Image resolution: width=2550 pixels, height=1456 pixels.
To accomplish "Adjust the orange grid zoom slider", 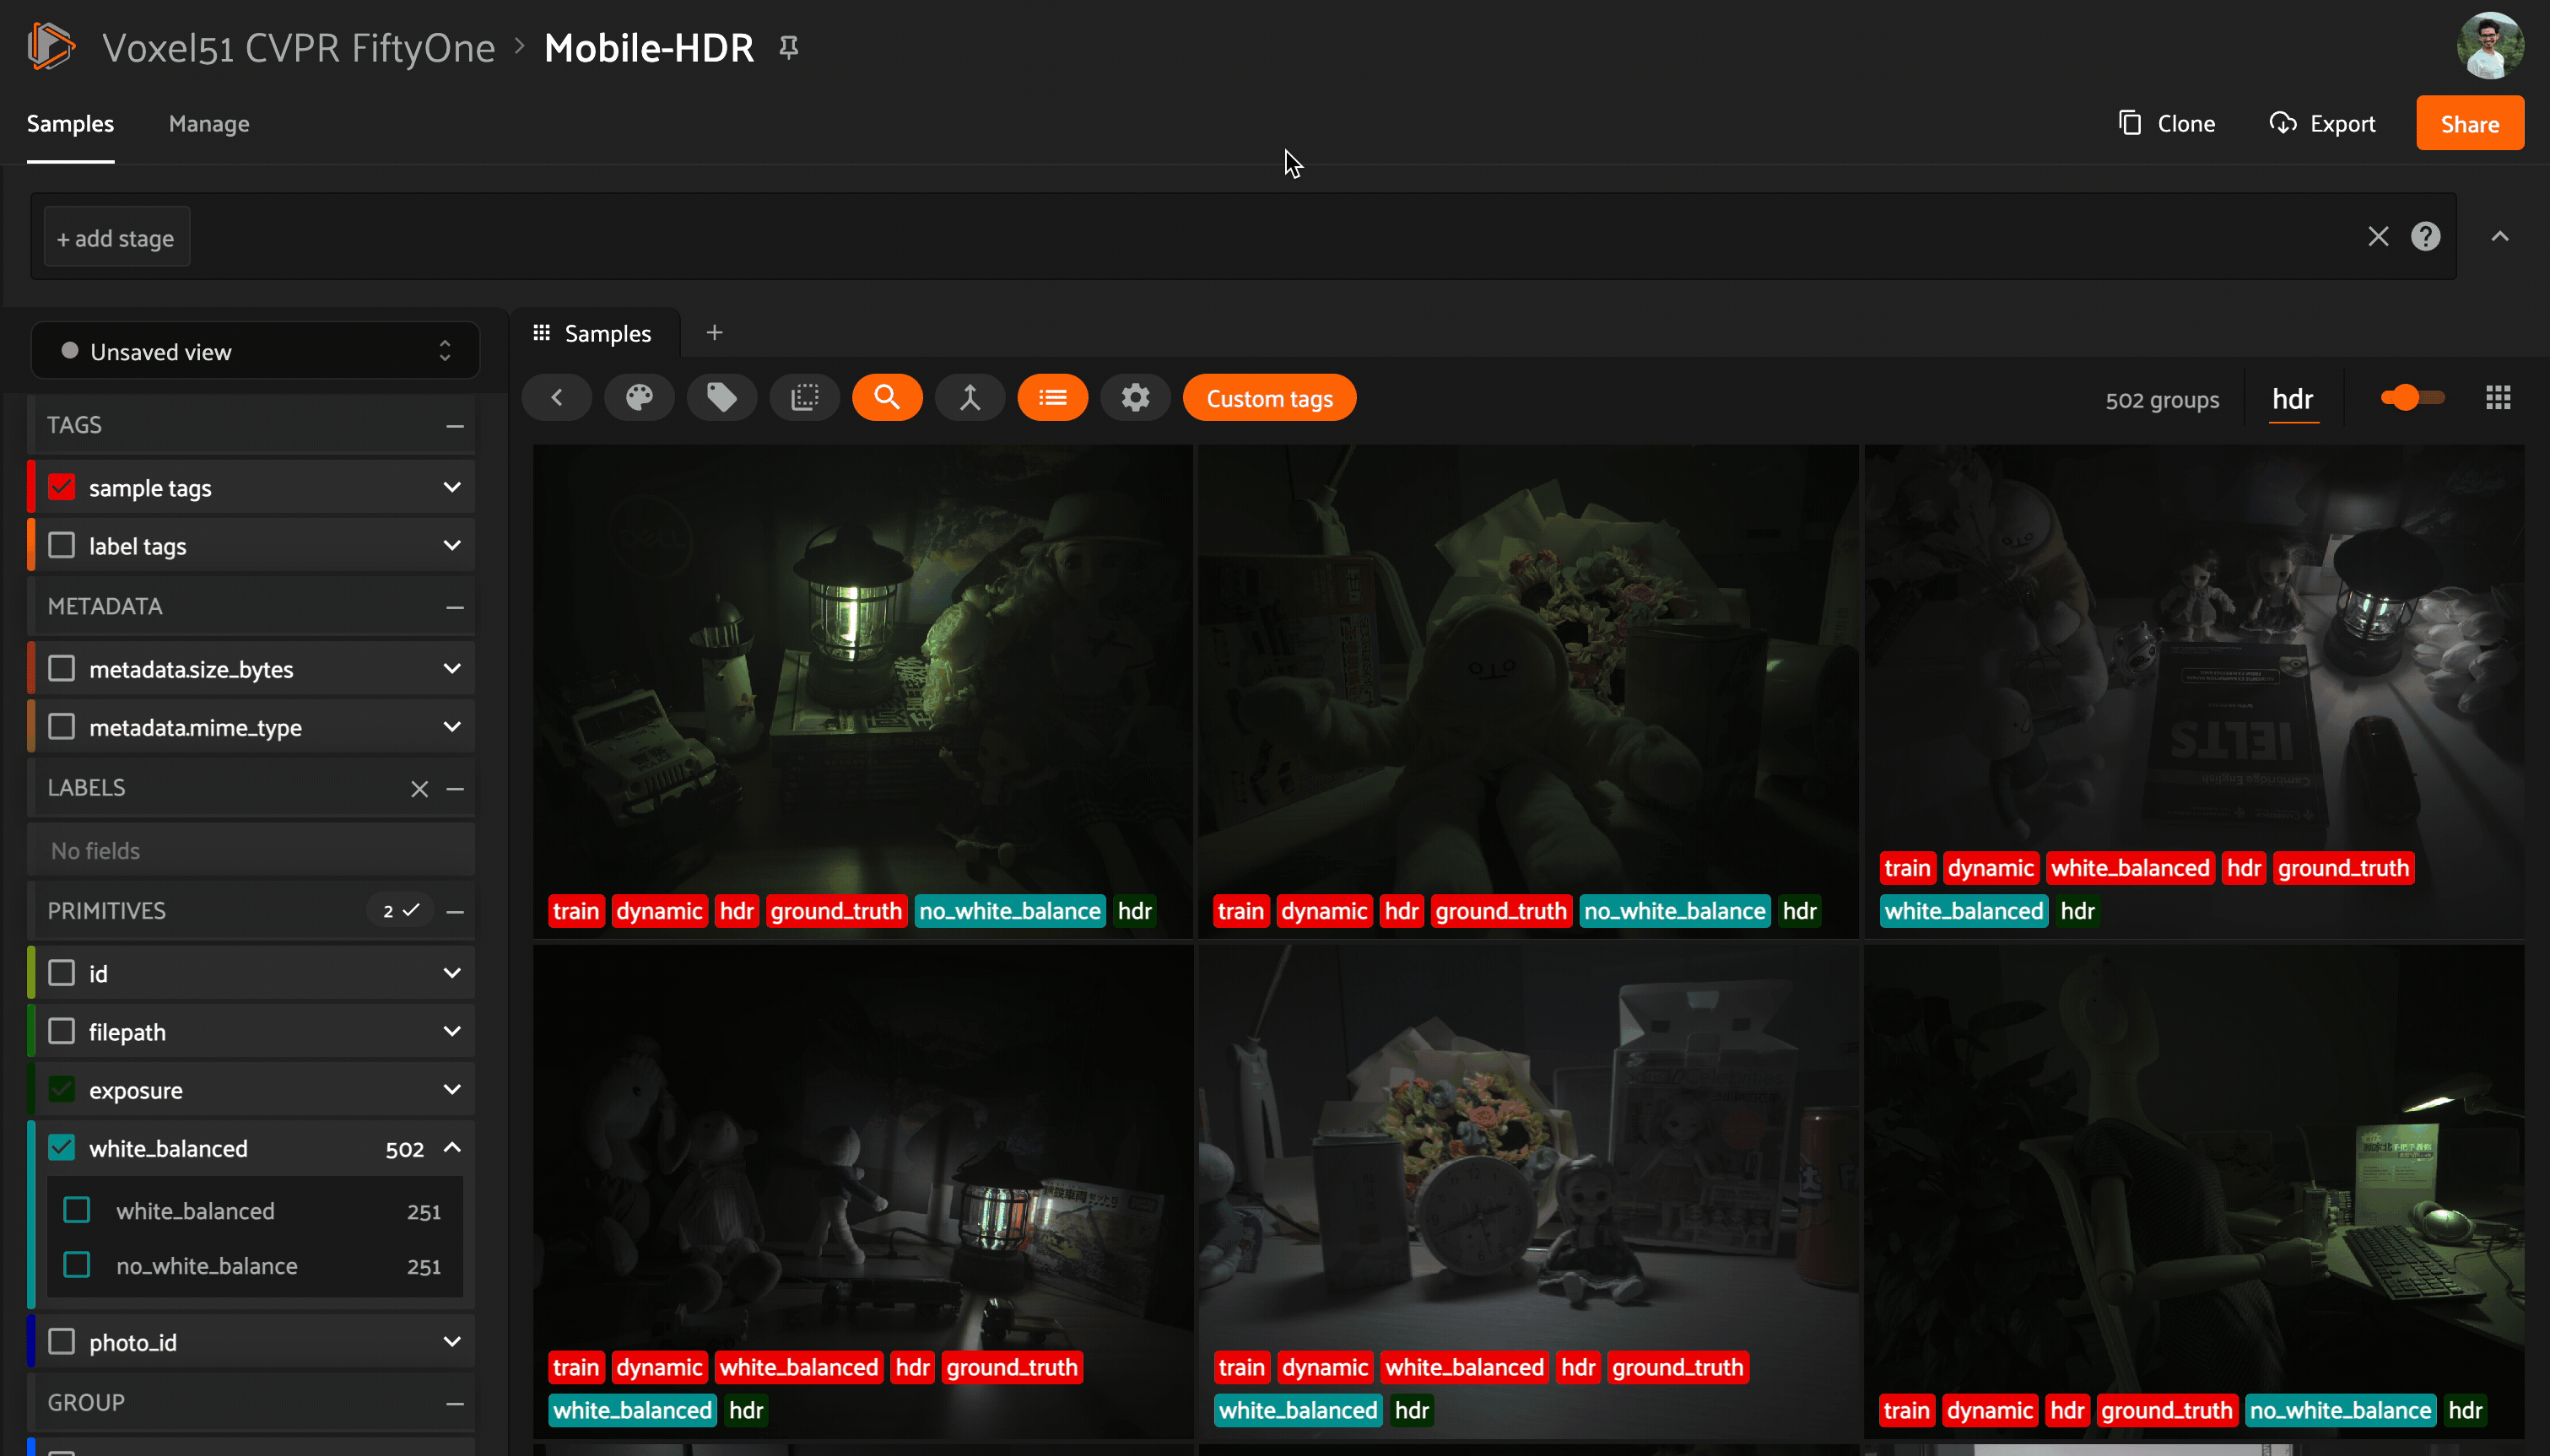I will click(2405, 398).
